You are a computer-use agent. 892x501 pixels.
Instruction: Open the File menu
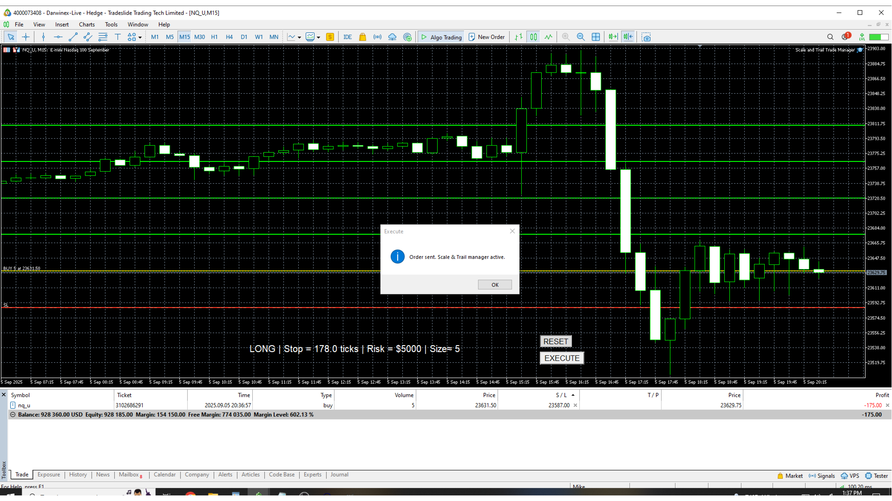tap(19, 25)
